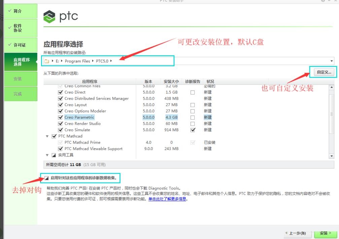The width and height of the screenshot is (339, 239).
Task: Click the 243 MB size cell
Action: [x=171, y=149]
